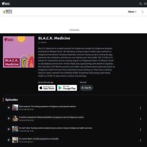
Task: Click the BLA.C.K. Medicine podcast cover art
Action: click(x=19, y=52)
